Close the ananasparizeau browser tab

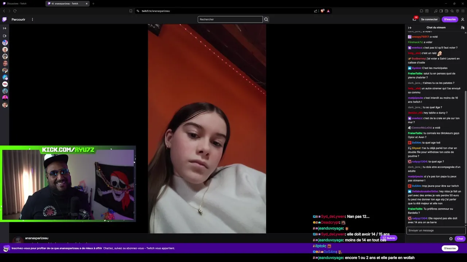click(x=87, y=4)
